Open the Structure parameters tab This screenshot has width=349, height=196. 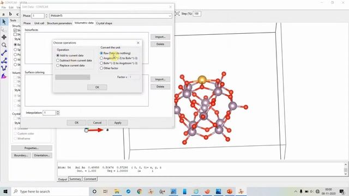tap(59, 23)
